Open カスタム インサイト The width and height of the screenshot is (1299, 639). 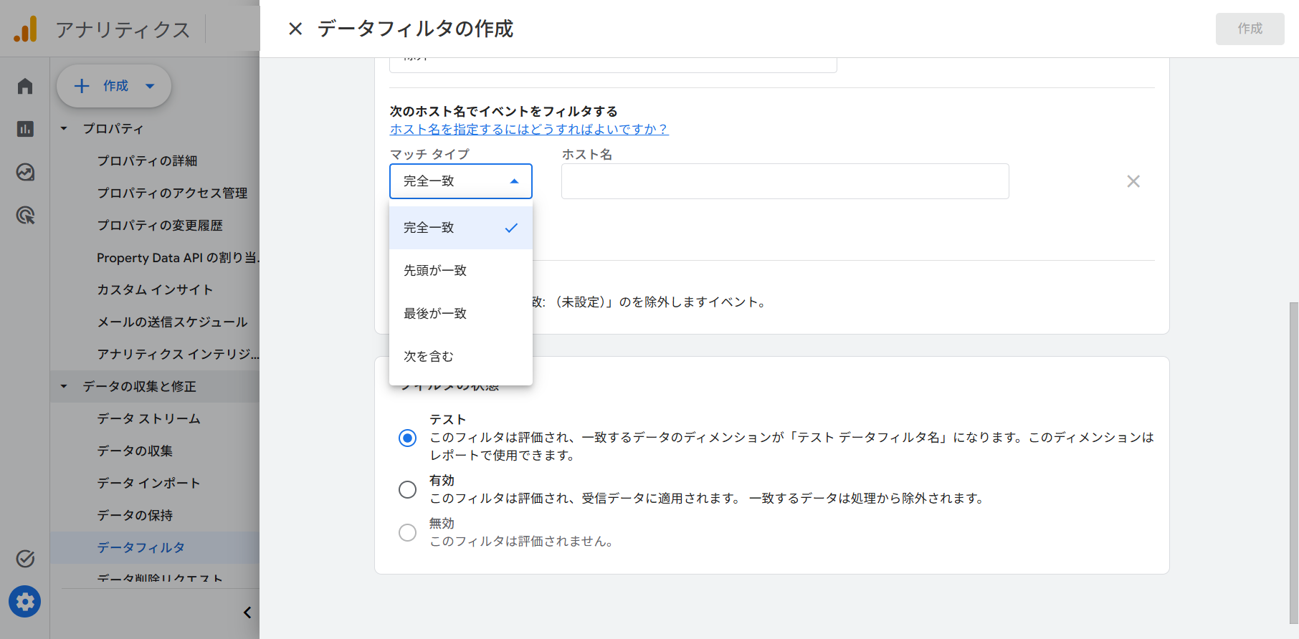pyautogui.click(x=155, y=290)
